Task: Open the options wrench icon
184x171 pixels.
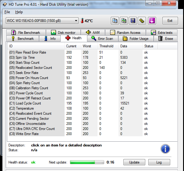Action: pyautogui.click(x=142, y=21)
